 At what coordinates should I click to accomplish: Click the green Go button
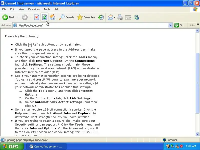[179, 25]
